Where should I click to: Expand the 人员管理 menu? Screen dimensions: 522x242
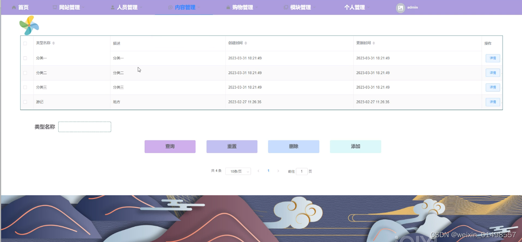(127, 7)
